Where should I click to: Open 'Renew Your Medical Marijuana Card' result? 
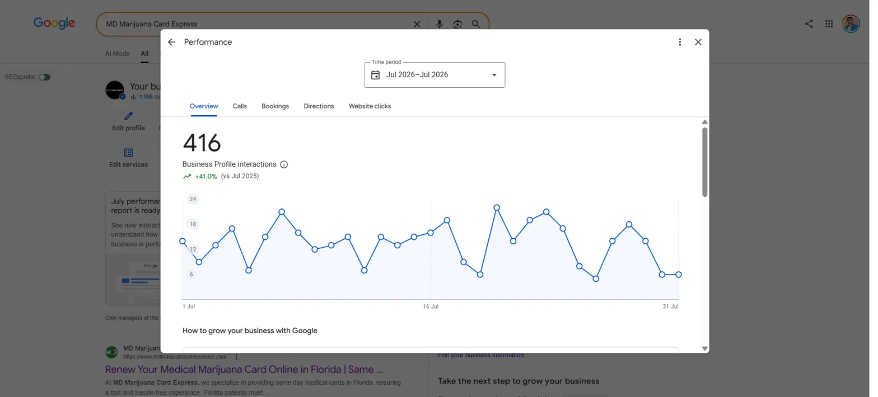244,370
